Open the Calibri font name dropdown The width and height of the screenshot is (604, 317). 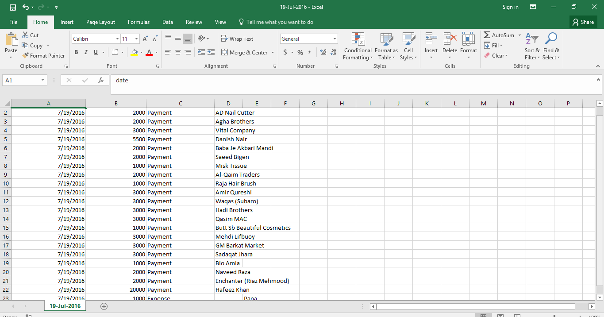(117, 39)
